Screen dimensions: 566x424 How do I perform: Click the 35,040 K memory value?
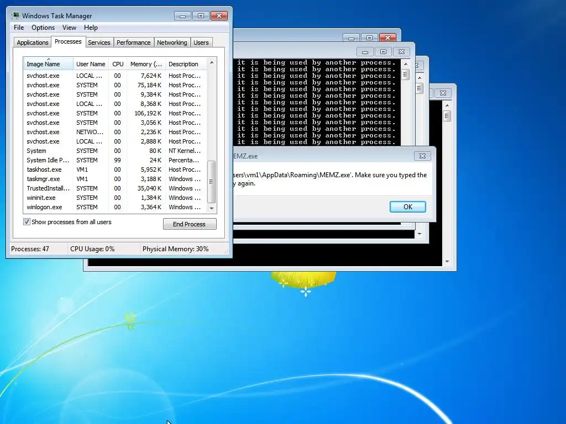pos(149,188)
